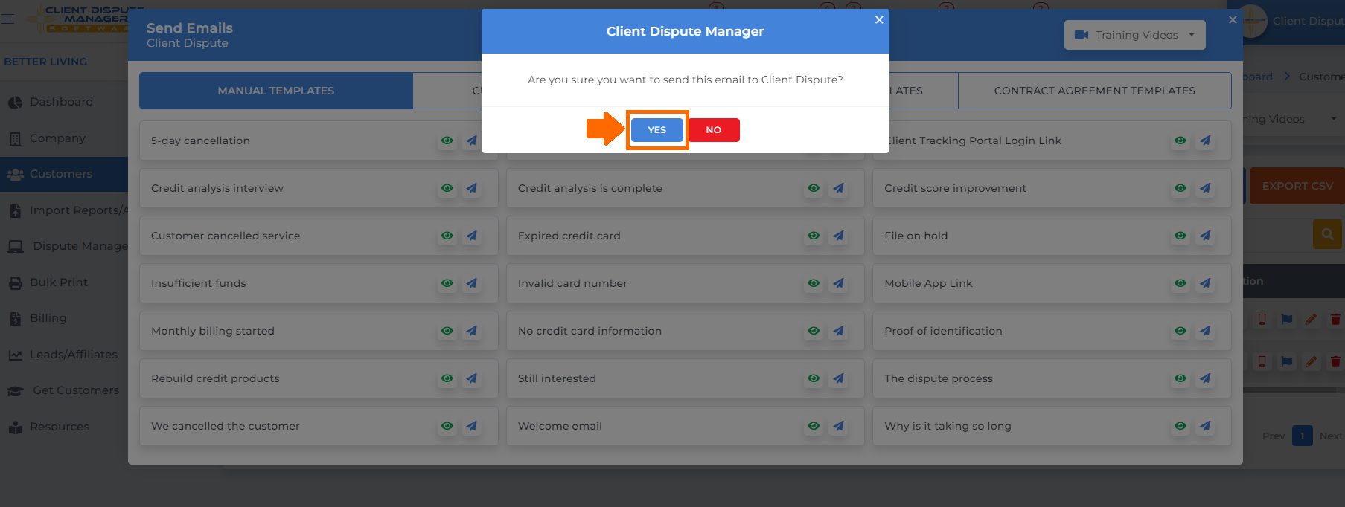Send the Still interested email

(x=839, y=378)
